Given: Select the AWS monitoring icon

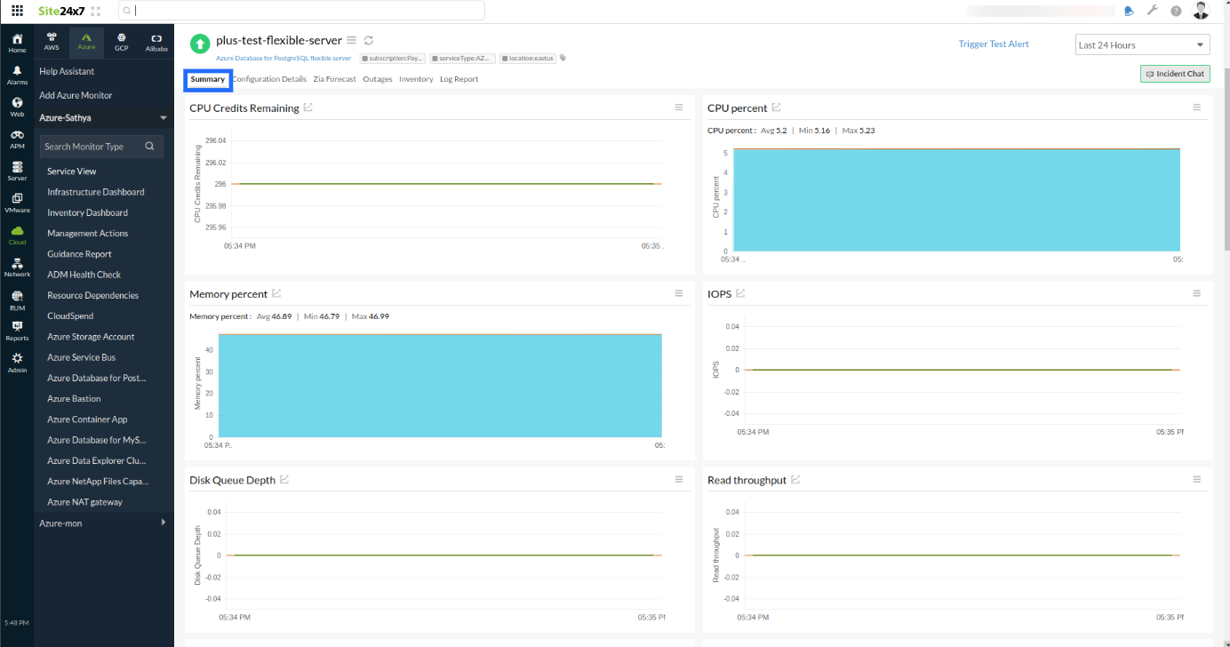Looking at the screenshot, I should [x=51, y=42].
